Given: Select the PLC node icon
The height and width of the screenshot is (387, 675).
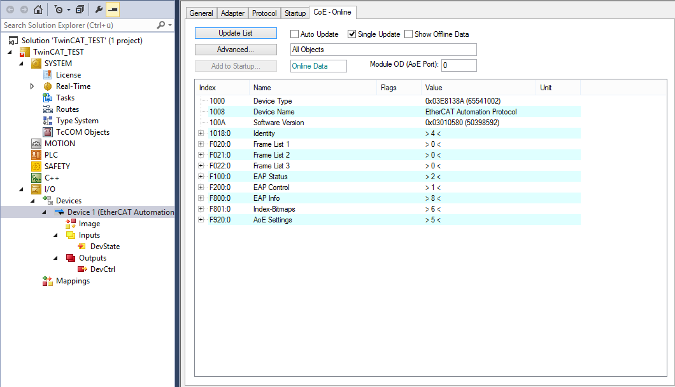Looking at the screenshot, I should [x=36, y=154].
